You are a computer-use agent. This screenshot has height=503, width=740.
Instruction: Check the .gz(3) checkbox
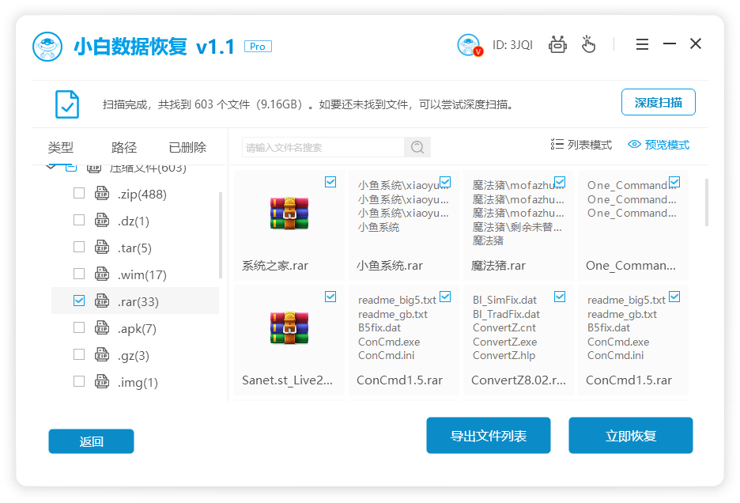click(x=79, y=354)
